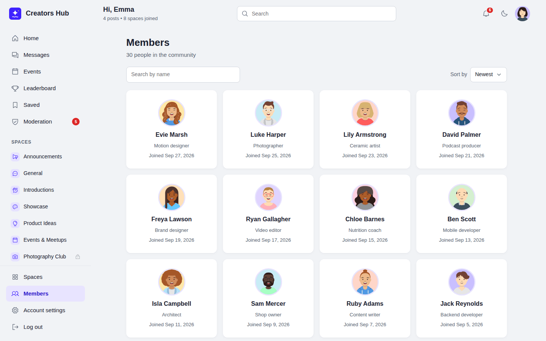Open Evie Marsh's avatar
546x341 pixels.
coord(172,113)
